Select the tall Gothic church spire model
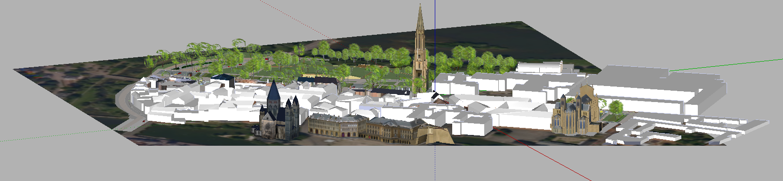783x181 pixels. [x=420, y=52]
